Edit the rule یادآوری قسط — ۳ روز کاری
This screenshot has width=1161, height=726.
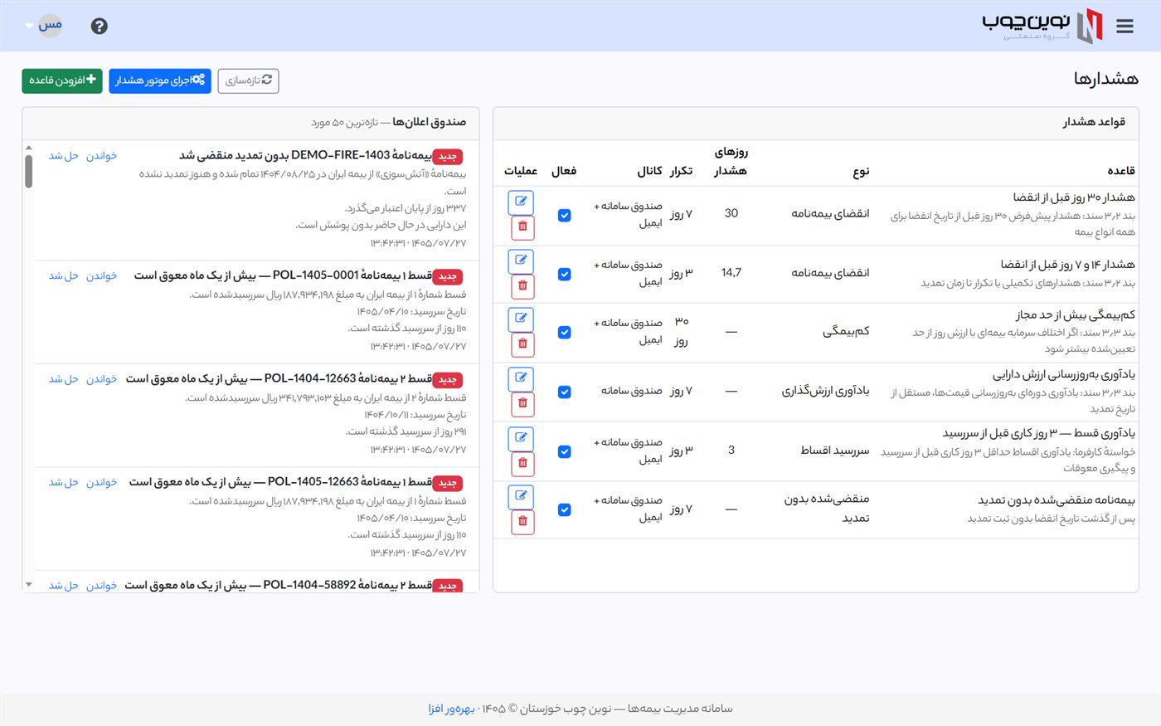[x=521, y=437]
